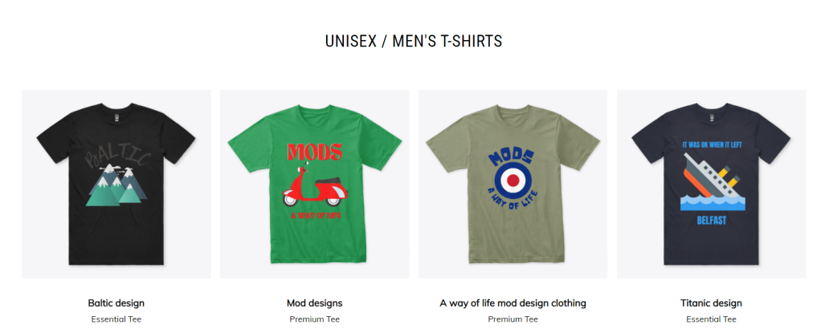Click the 'UNISEX / MEN'S T-SHIRTS' heading
The height and width of the screenshot is (333, 821).
click(x=414, y=41)
